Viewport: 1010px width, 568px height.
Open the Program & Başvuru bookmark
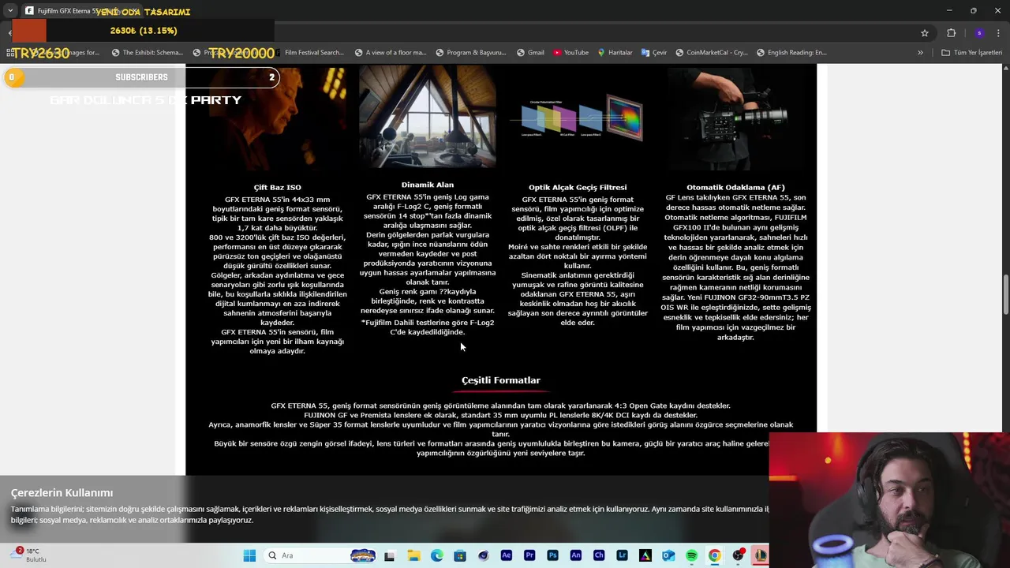tap(471, 53)
